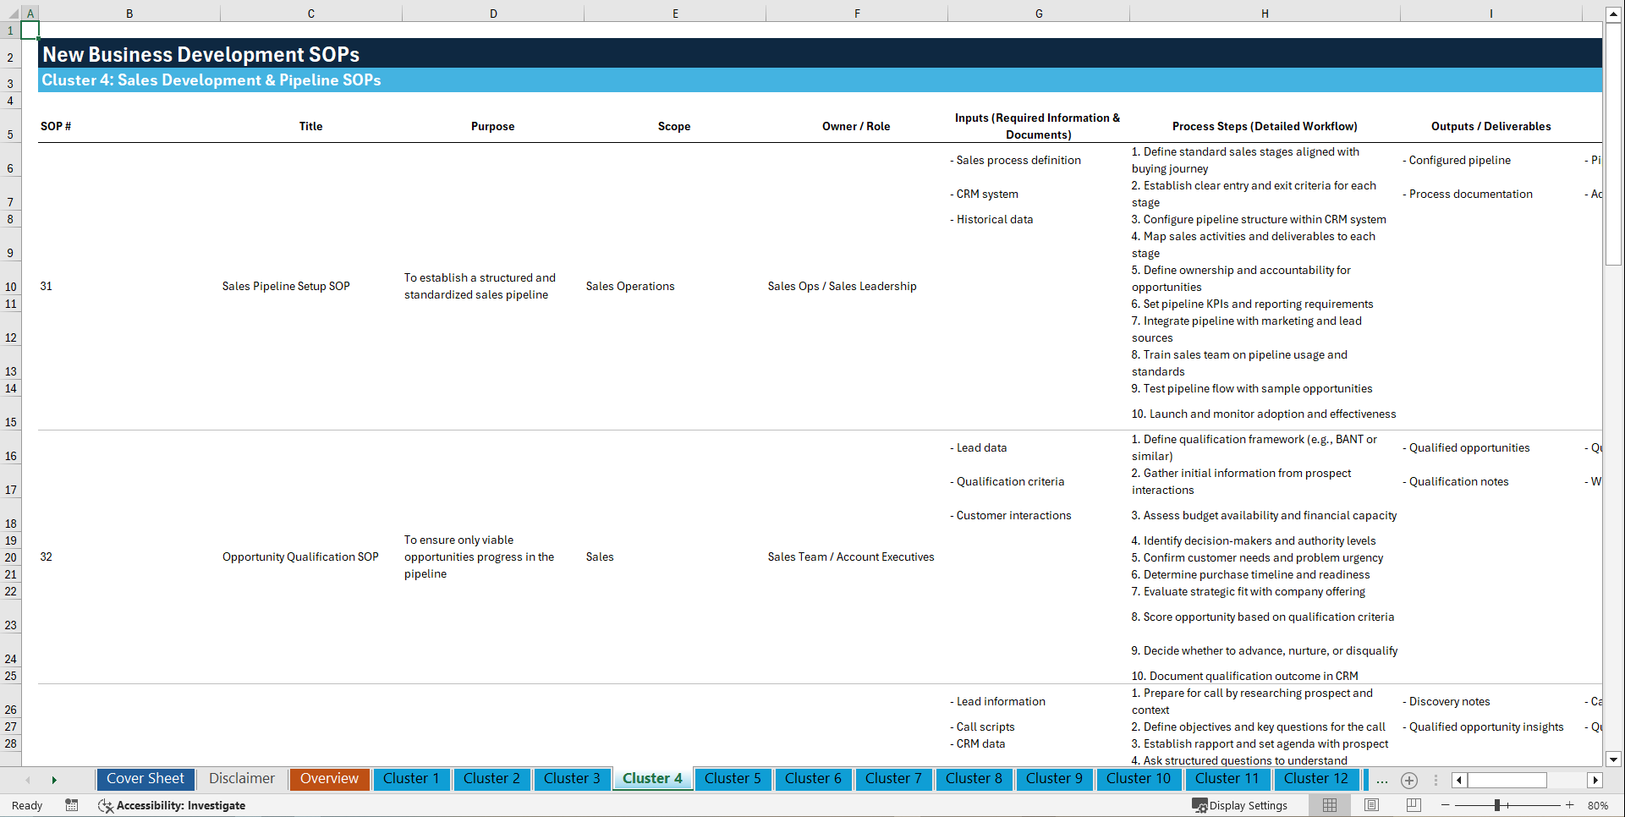The width and height of the screenshot is (1625, 817).
Task: Open the Cluster 12 sheet
Action: 1316,779
